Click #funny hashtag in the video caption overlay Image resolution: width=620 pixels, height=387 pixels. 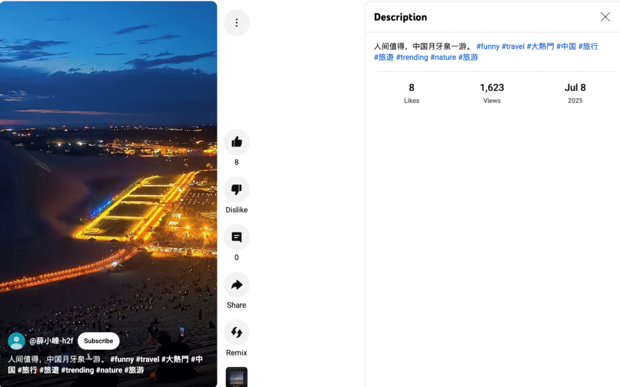[122, 359]
